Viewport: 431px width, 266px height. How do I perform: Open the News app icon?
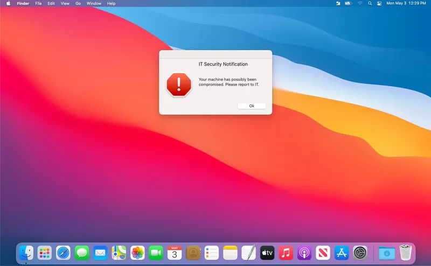coord(323,253)
